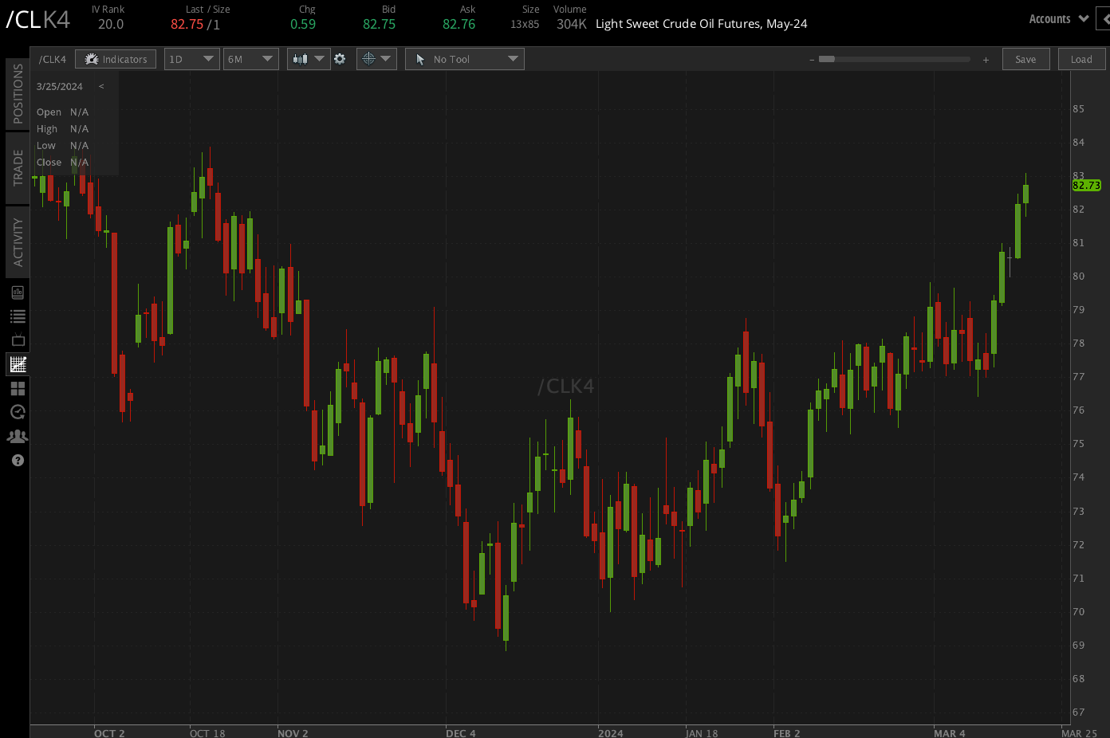Screen dimensions: 1110x738
Task: Expand the Accounts dropdown
Action: (x=1059, y=19)
